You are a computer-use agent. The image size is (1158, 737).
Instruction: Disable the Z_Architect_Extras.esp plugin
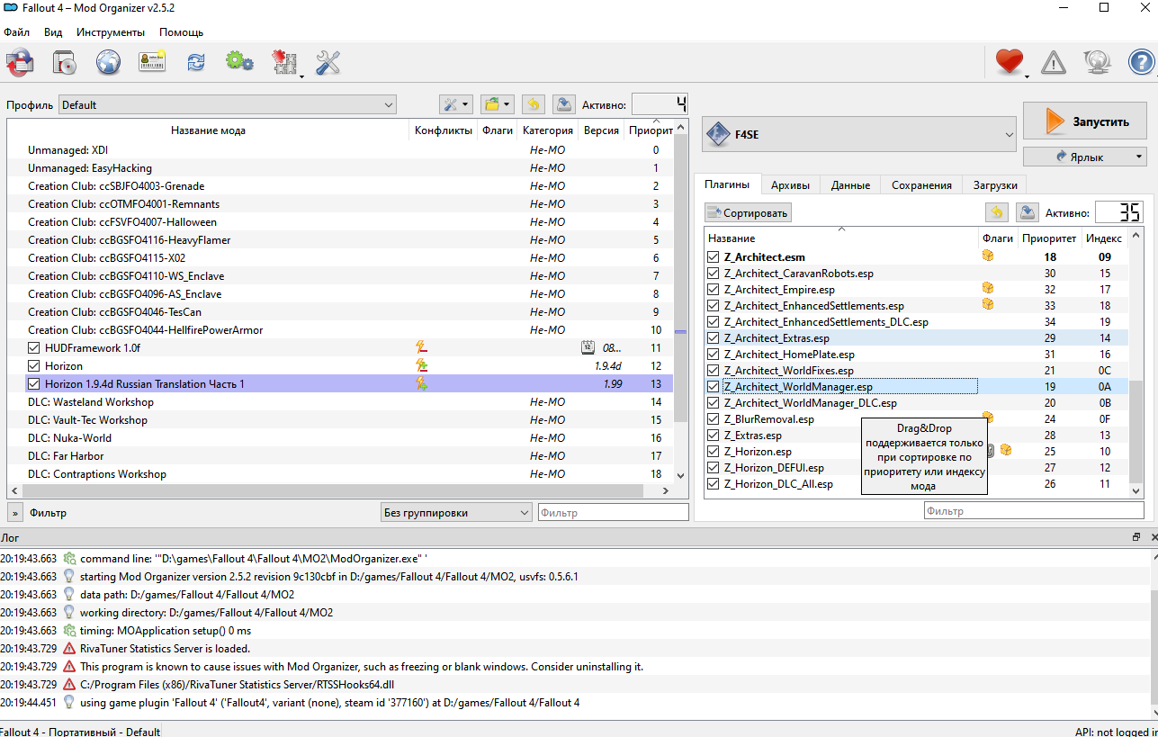coord(714,337)
